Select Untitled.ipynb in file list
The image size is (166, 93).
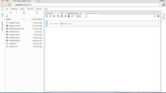24,32
